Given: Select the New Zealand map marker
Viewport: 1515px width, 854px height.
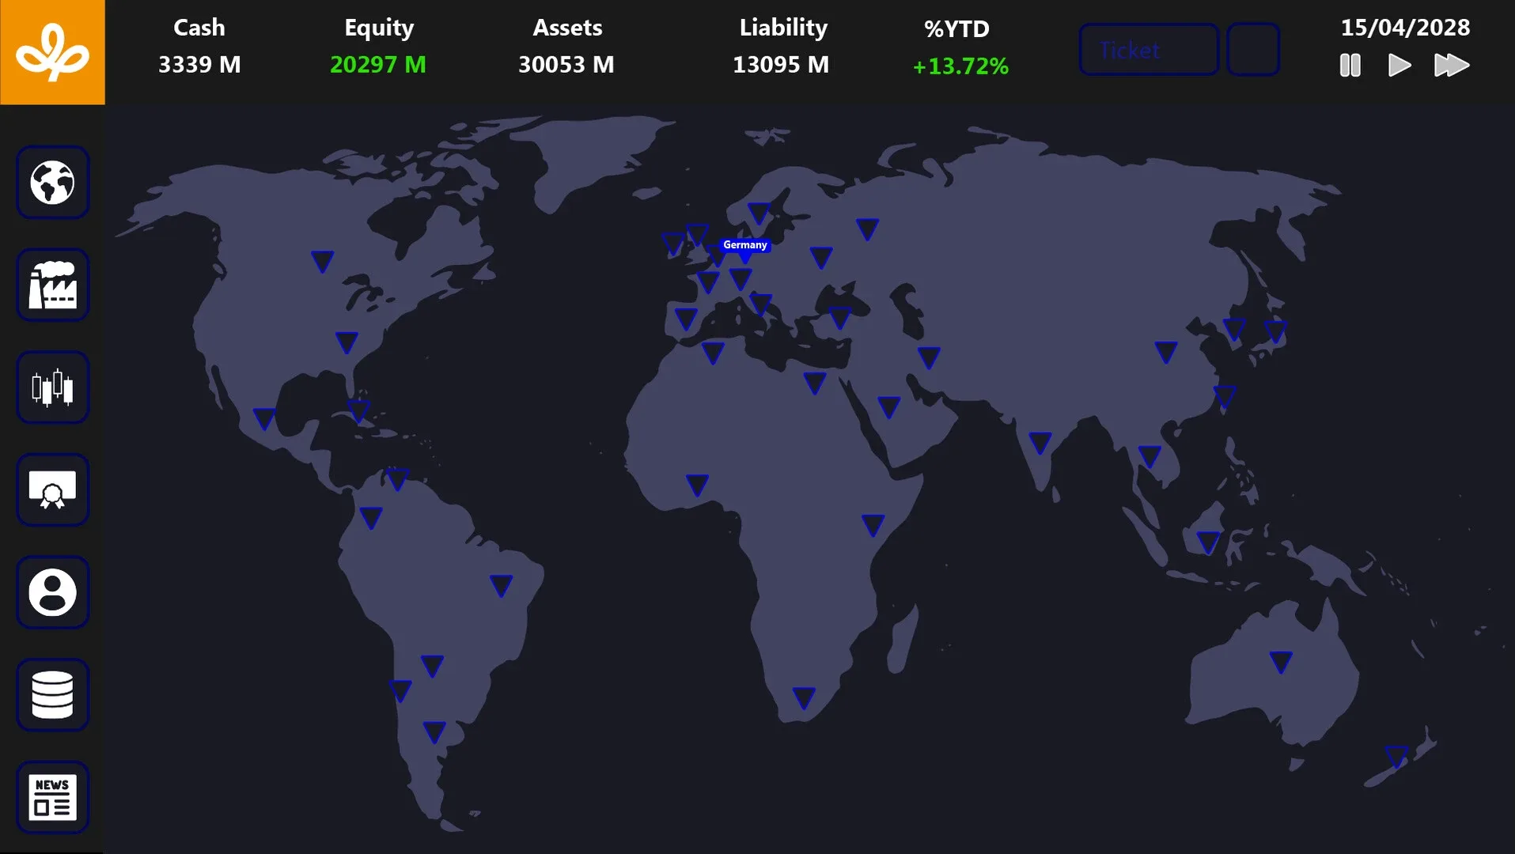Looking at the screenshot, I should tap(1396, 756).
